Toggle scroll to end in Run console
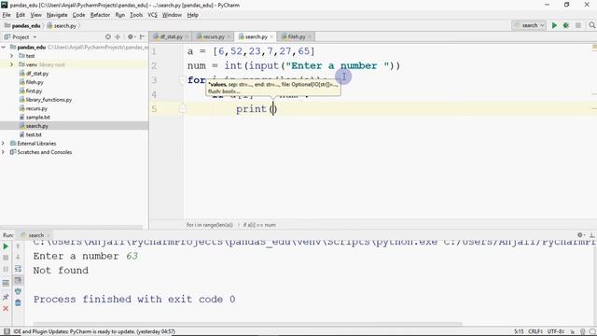This screenshot has width=597, height=336. click(18, 280)
